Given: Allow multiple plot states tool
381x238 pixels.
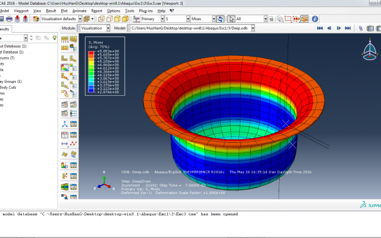Looking at the screenshot, I should 65,93.
